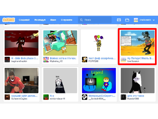The width and height of the screenshot is (158, 119).
Task: Click POPIT288's cat avatar icon
Action: point(85,59)
